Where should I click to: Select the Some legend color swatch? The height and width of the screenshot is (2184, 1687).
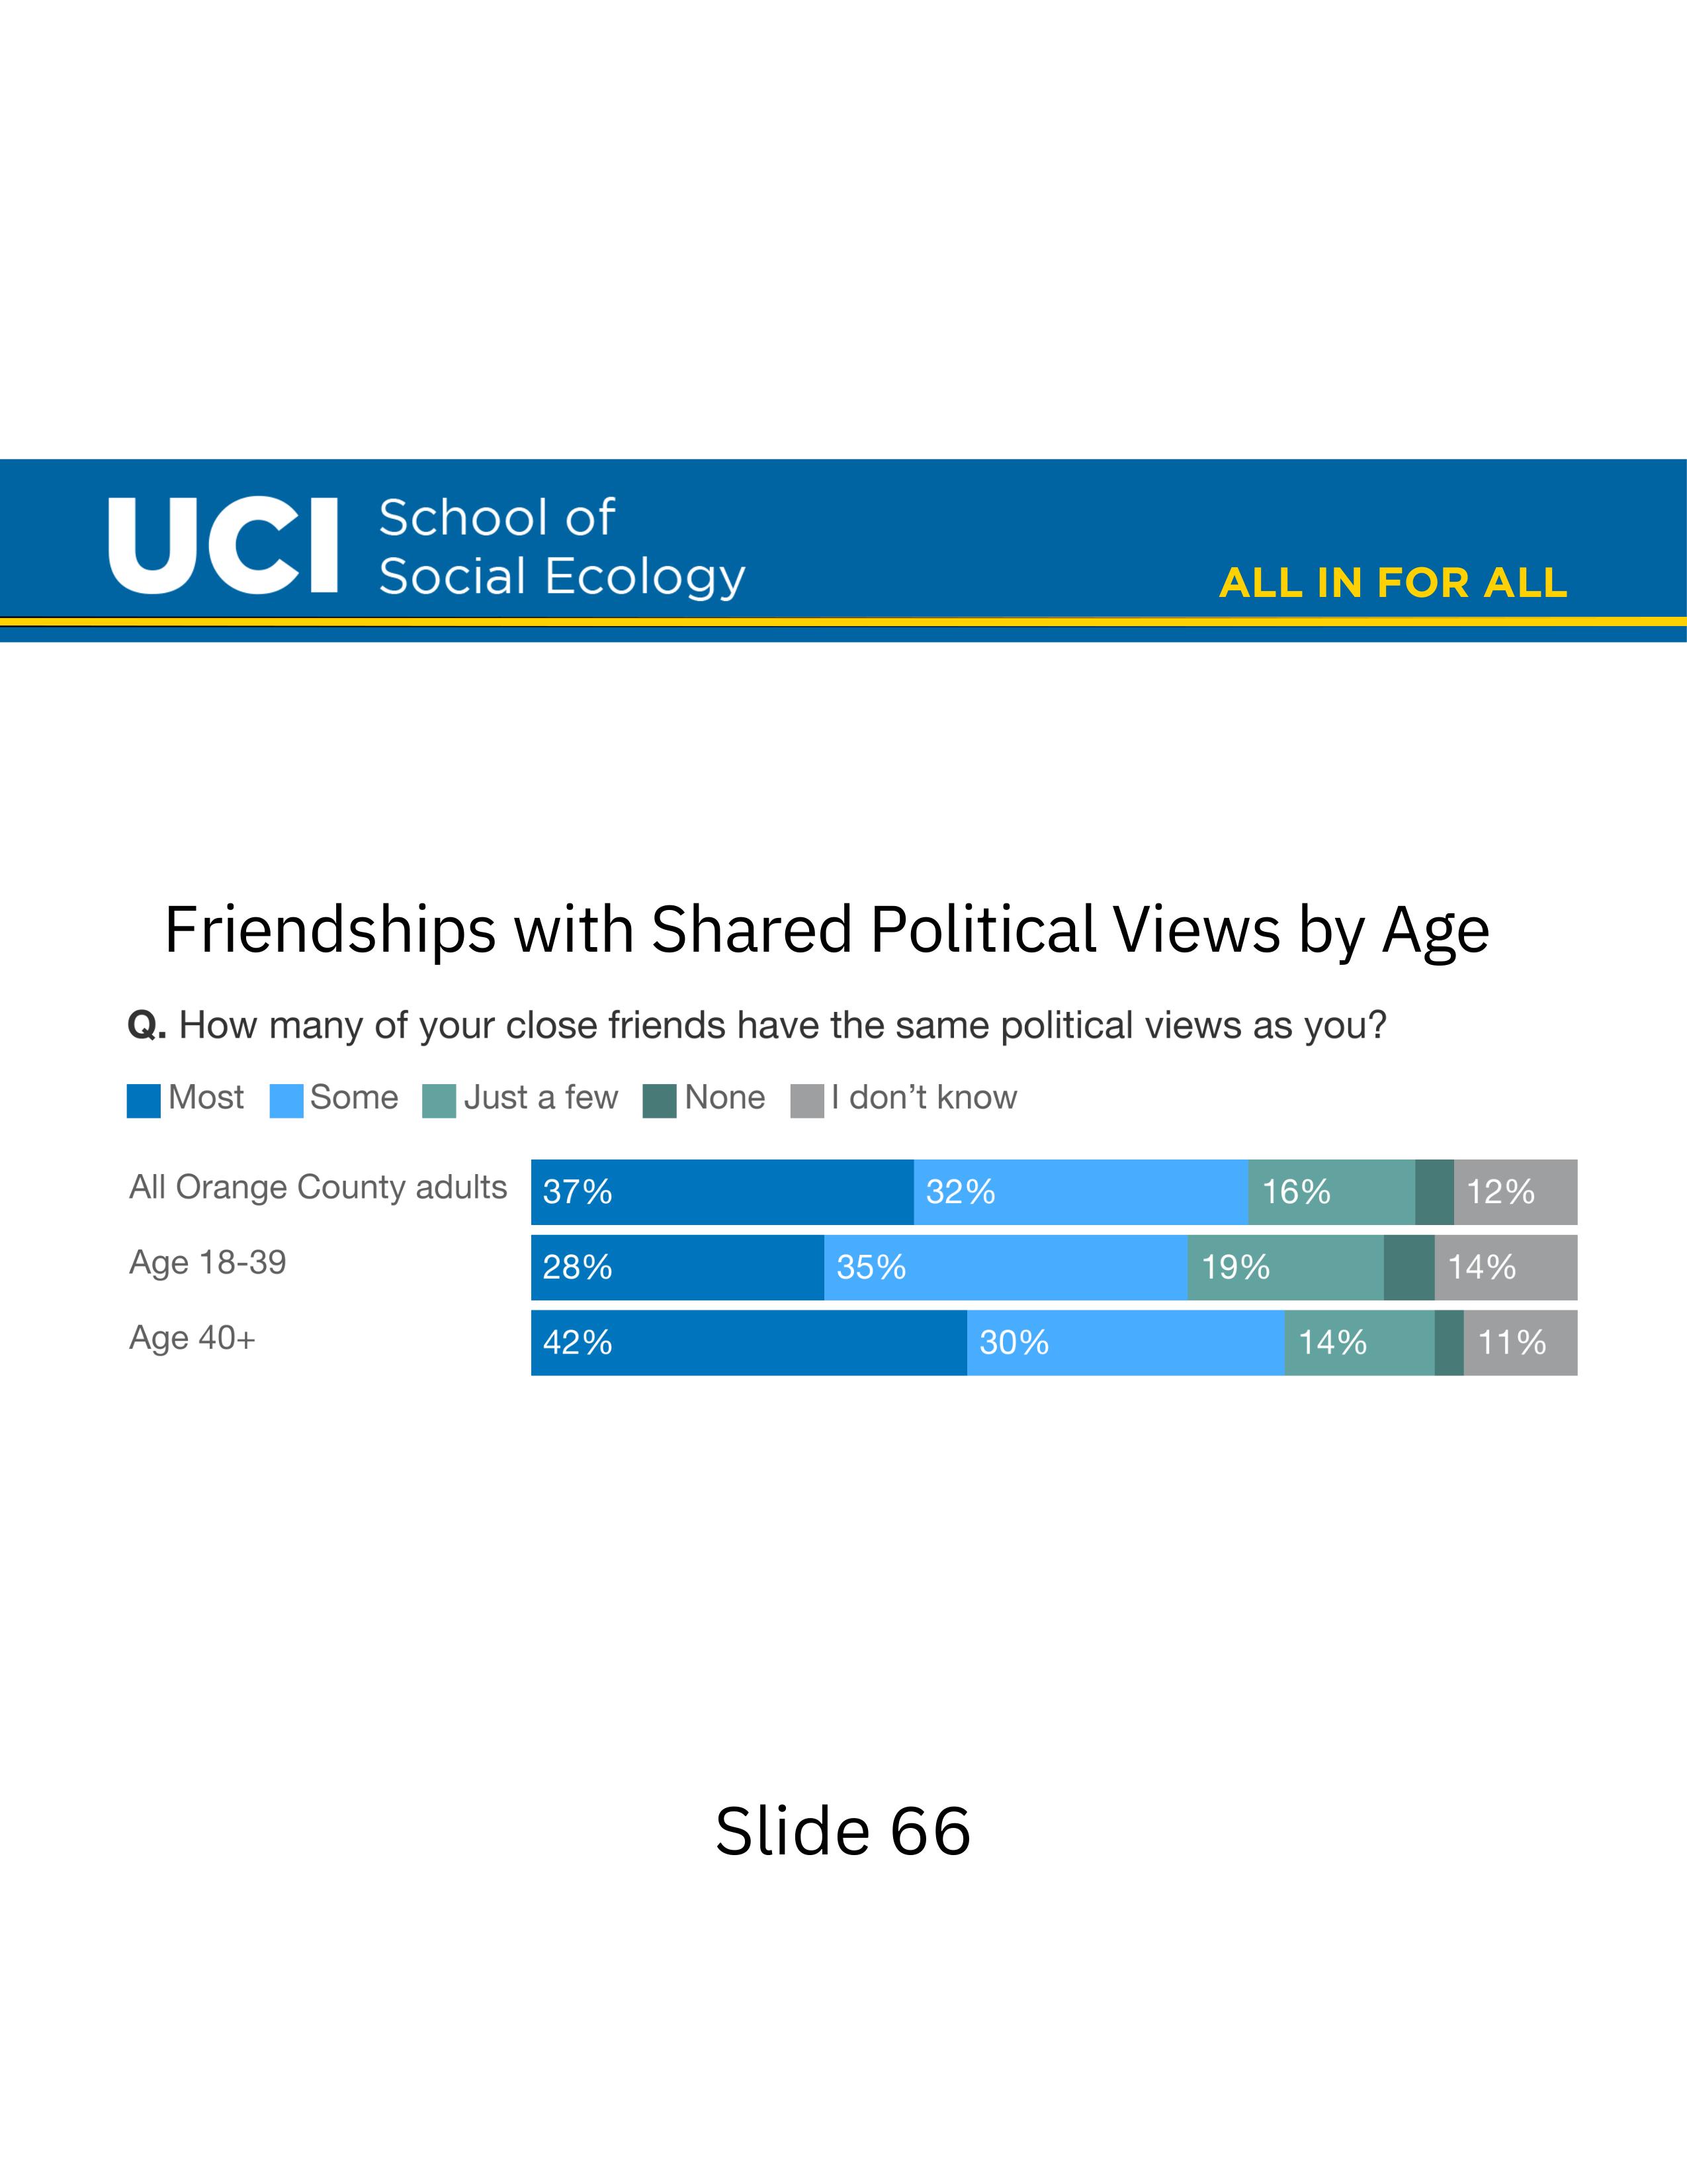pos(287,1101)
